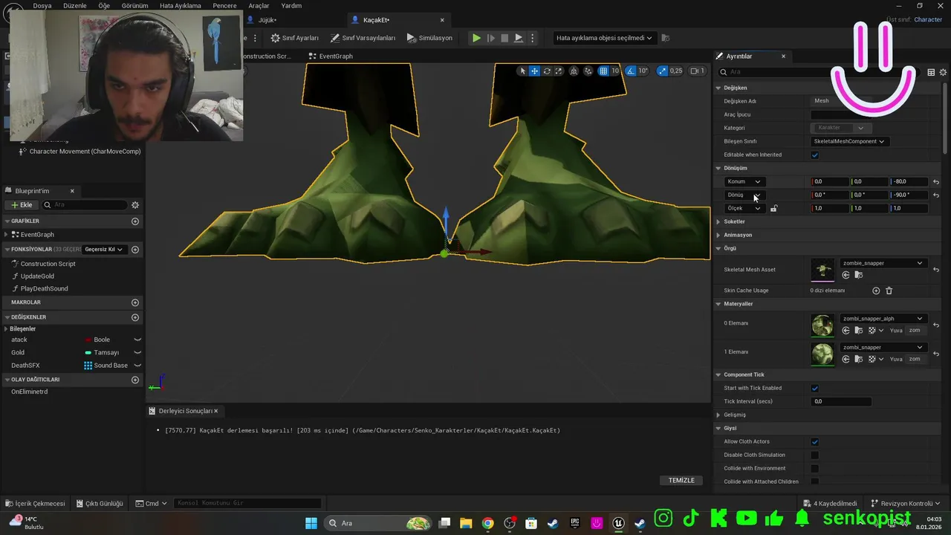
Task: Enable Disable Cloth Simulation checkbox
Action: pyautogui.click(x=815, y=455)
